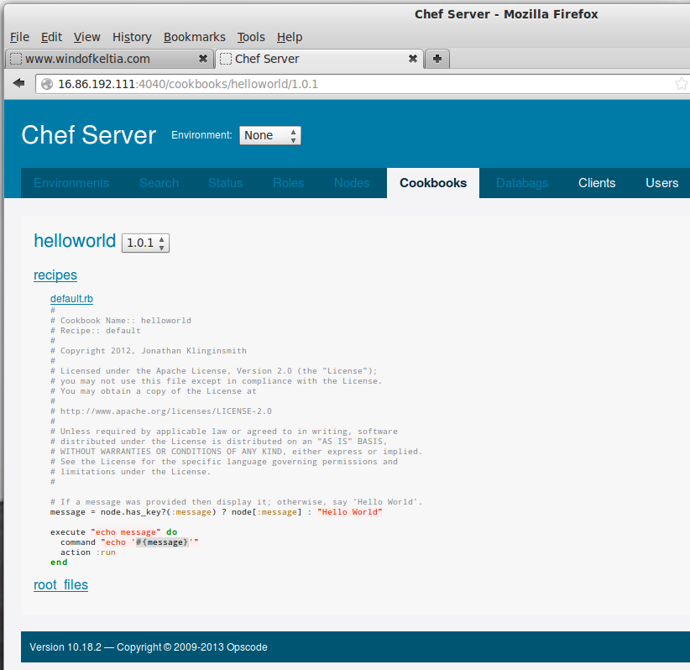Go to the Environments navigation tab
This screenshot has height=670, width=690.
coord(71,183)
